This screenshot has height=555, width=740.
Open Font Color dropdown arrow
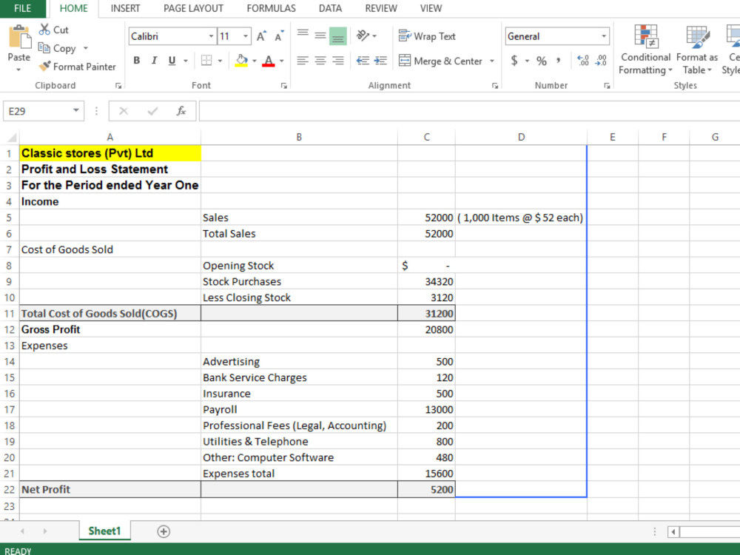(x=282, y=61)
